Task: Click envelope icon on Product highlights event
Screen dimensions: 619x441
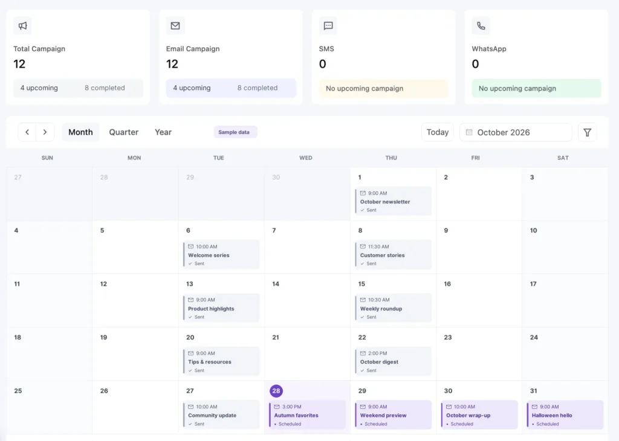Action: [x=190, y=300]
